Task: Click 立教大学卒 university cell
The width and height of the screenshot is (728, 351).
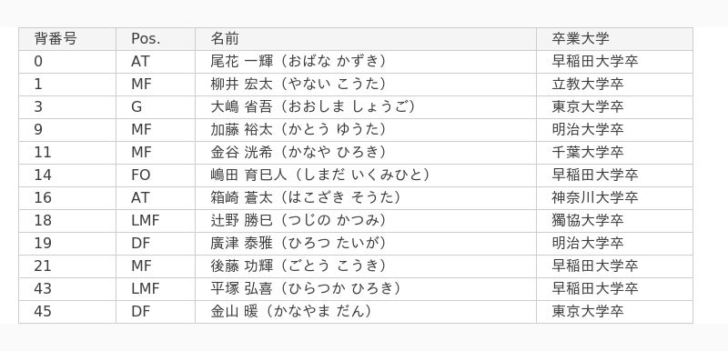Action: 615,85
